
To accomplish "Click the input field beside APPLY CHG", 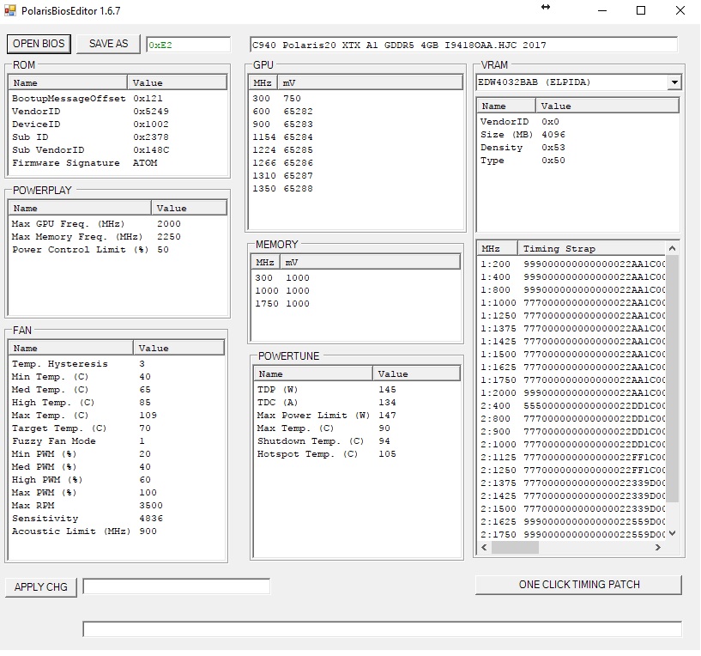I will [x=177, y=586].
